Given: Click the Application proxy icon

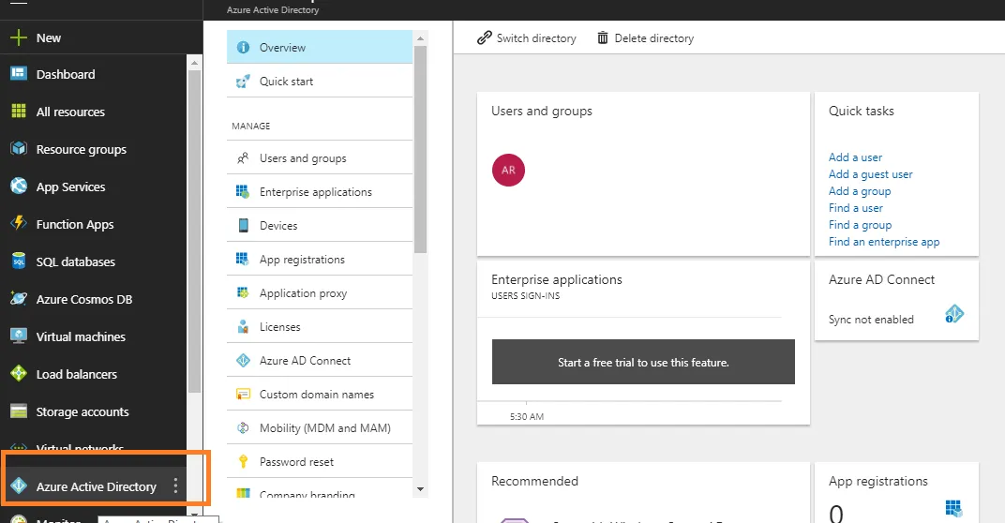Looking at the screenshot, I should coord(243,293).
